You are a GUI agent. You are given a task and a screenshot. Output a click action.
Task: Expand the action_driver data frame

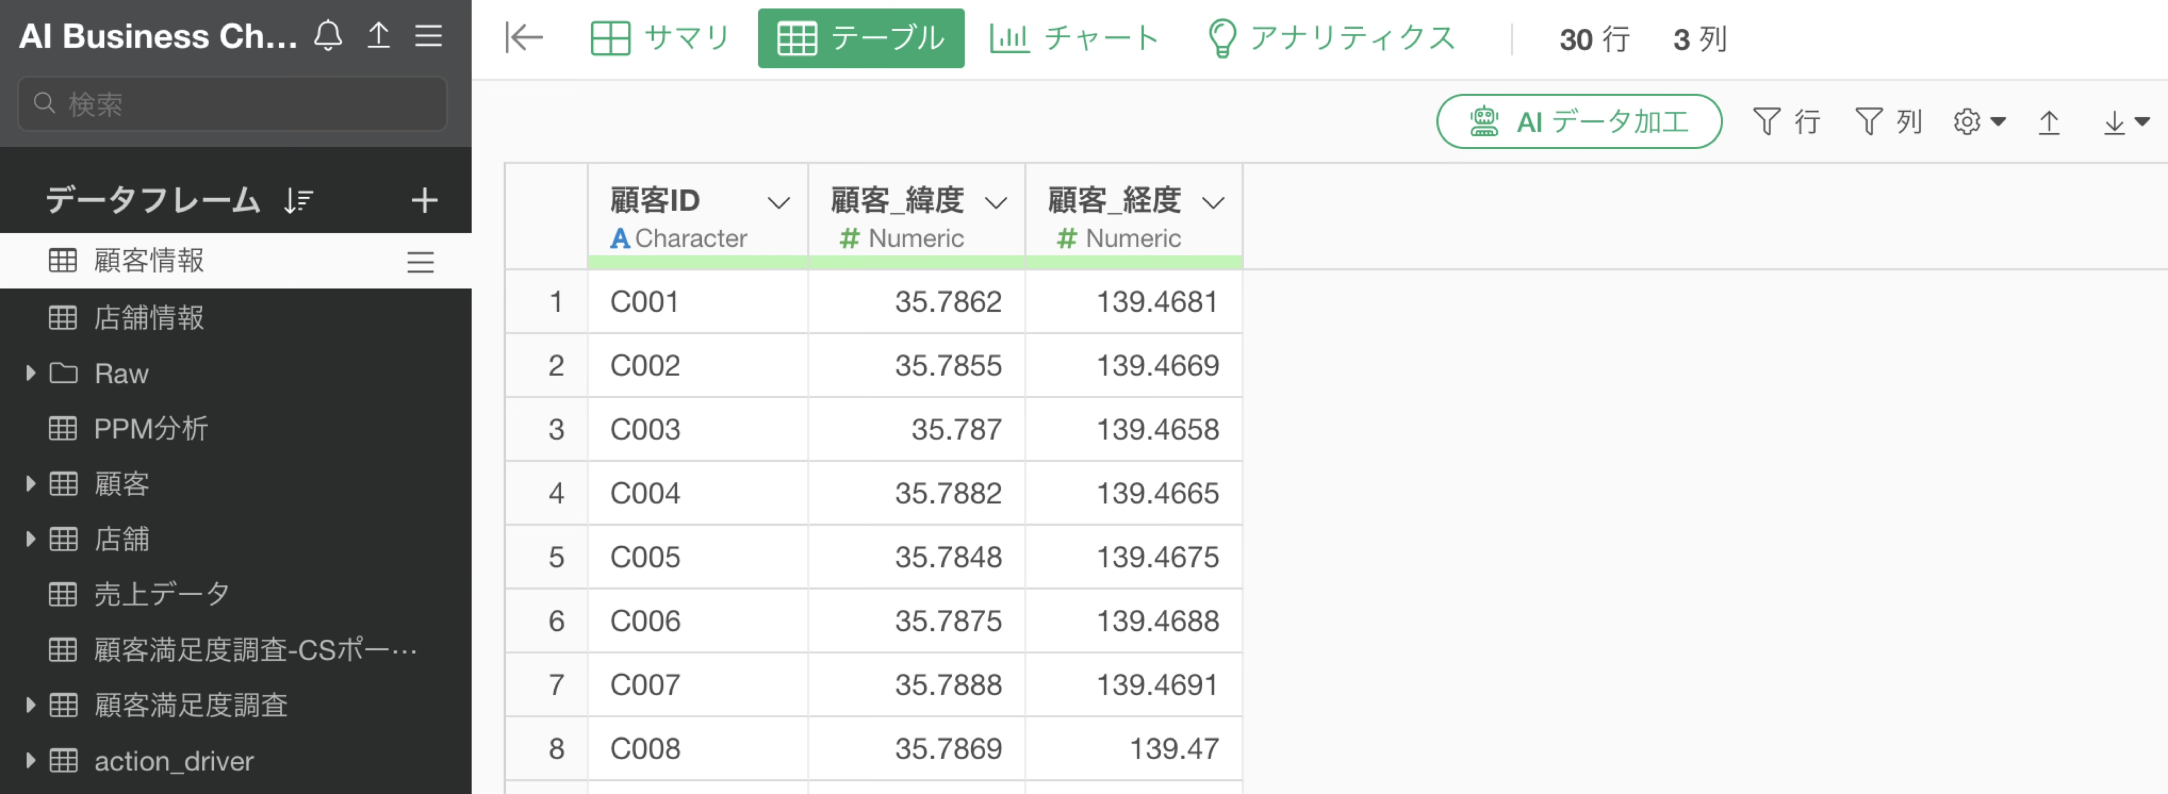(x=31, y=760)
